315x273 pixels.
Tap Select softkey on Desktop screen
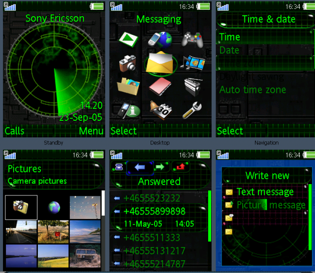click(124, 131)
